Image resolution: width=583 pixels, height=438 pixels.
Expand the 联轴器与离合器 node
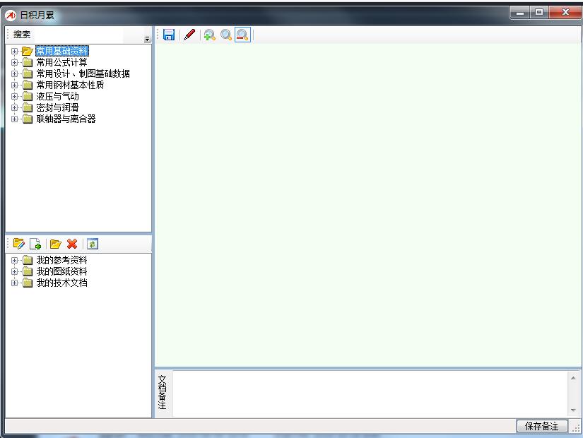[14, 119]
